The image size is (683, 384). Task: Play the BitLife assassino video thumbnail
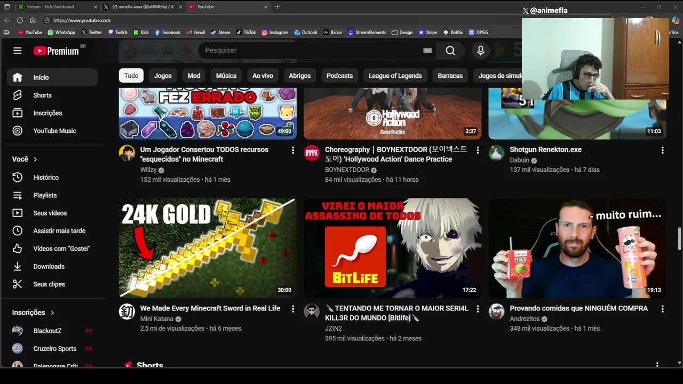coord(392,248)
